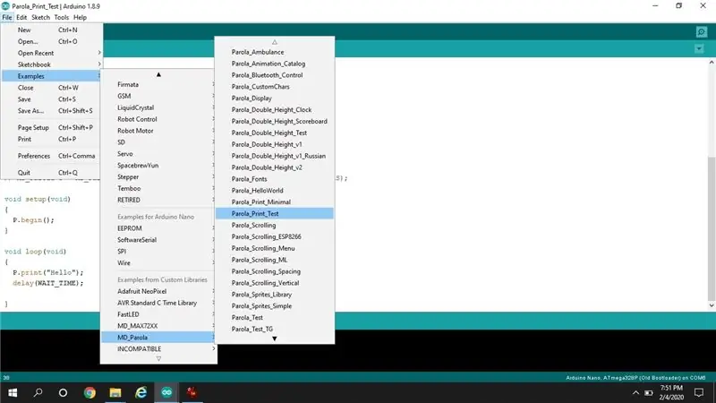Choose Quit from the File menu
This screenshot has width=716, height=403.
[x=52, y=173]
